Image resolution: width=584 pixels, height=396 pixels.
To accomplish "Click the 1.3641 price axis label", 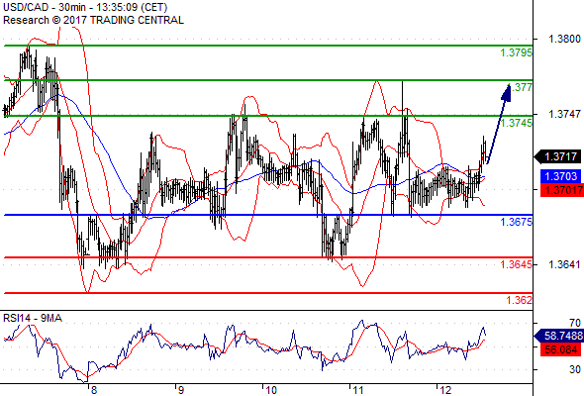I will pos(564,264).
